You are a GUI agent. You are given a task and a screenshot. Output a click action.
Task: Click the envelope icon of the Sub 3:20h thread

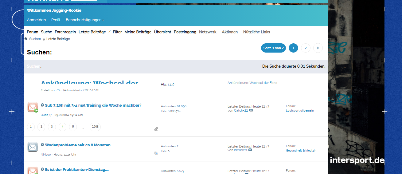point(33,107)
